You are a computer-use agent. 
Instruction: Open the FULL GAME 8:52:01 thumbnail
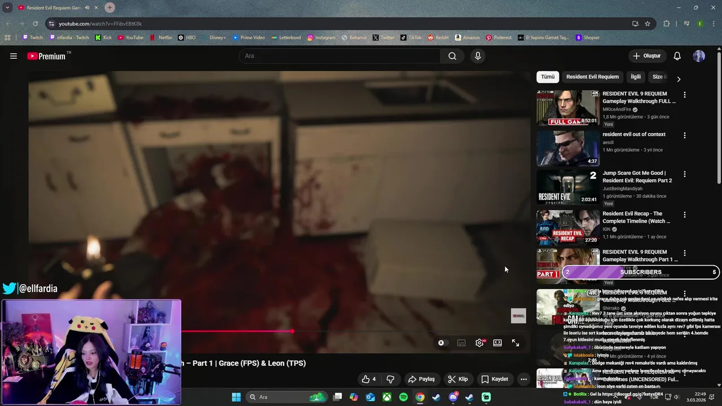tap(568, 108)
